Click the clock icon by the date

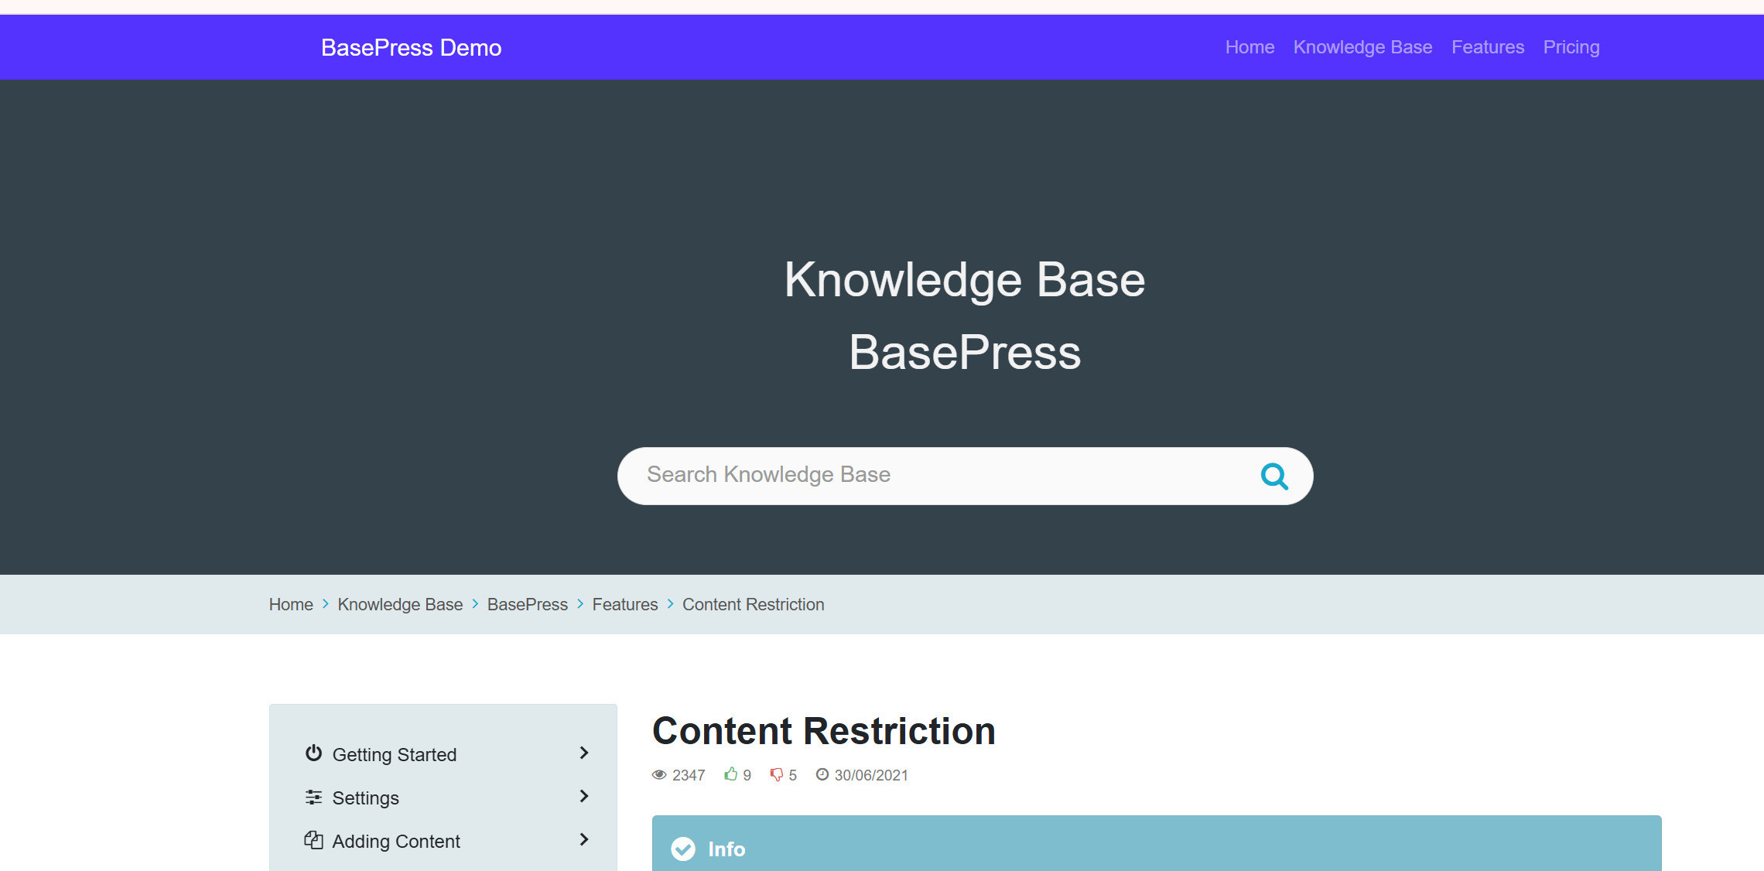(822, 774)
